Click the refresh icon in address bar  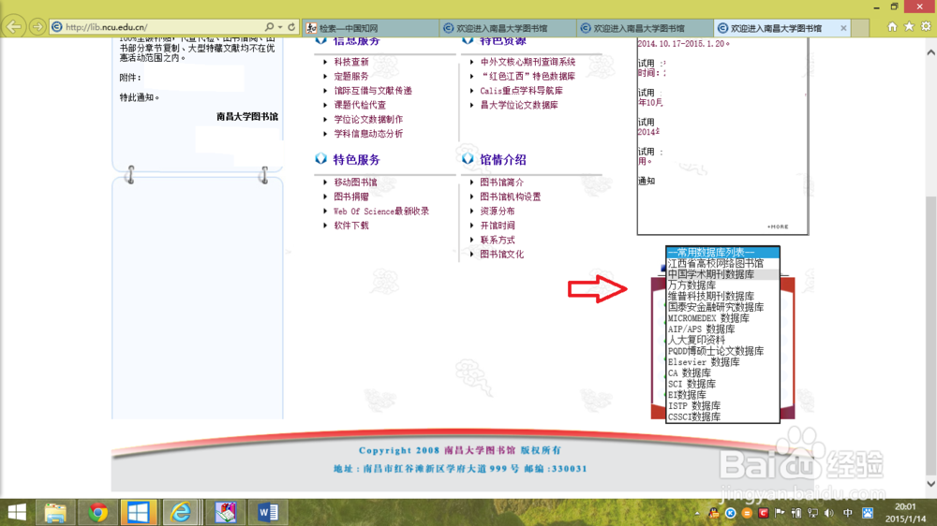tap(291, 27)
